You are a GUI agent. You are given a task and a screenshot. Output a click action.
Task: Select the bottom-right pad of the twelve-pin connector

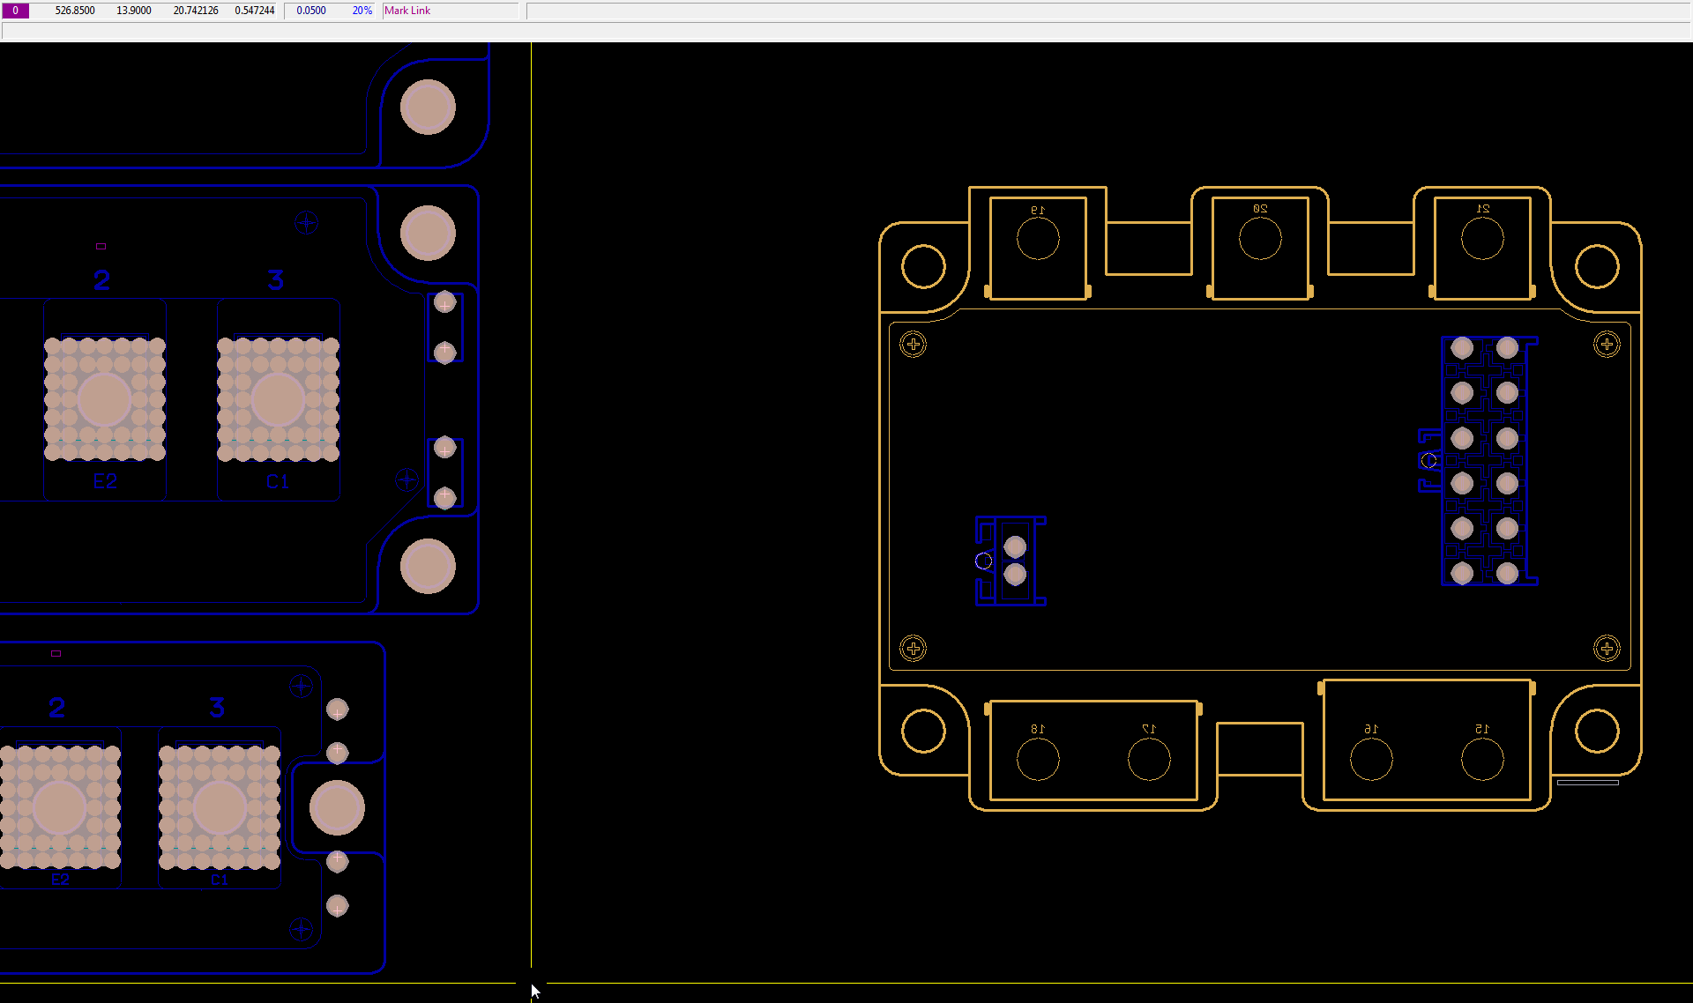point(1507,574)
